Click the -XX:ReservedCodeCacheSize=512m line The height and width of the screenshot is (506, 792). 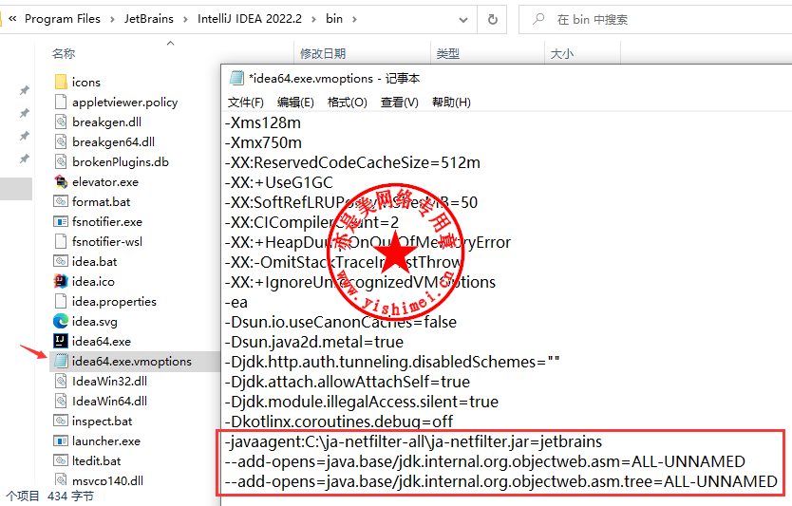(352, 162)
